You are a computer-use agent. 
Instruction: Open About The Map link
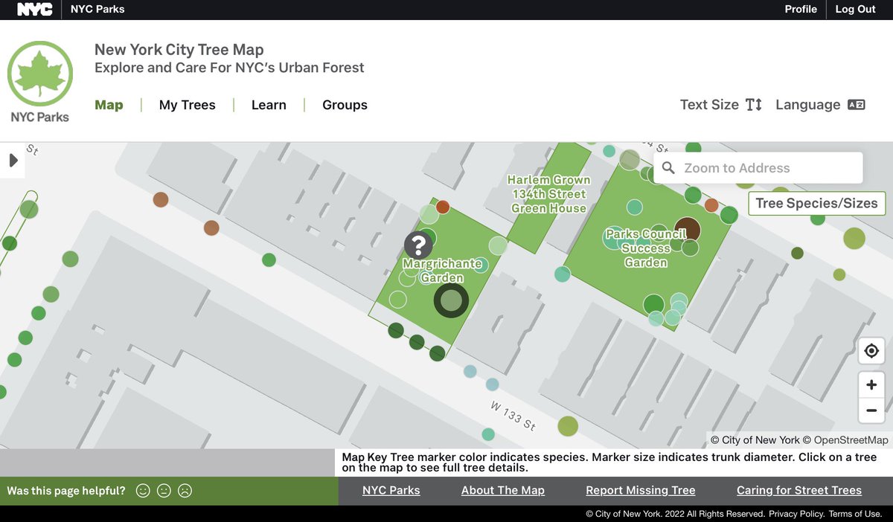point(503,490)
